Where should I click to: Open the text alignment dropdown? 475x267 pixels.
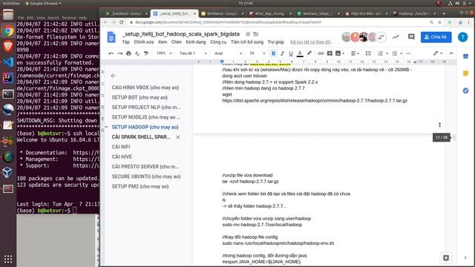(x=355, y=53)
